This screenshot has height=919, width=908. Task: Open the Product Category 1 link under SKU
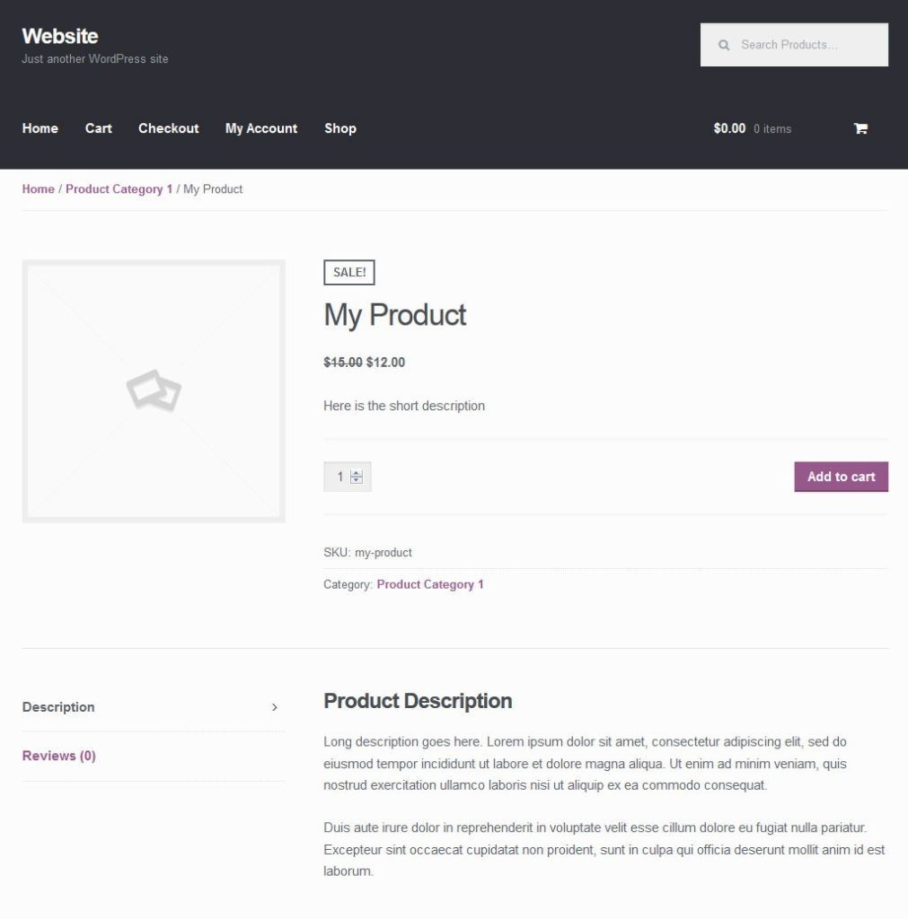click(429, 584)
